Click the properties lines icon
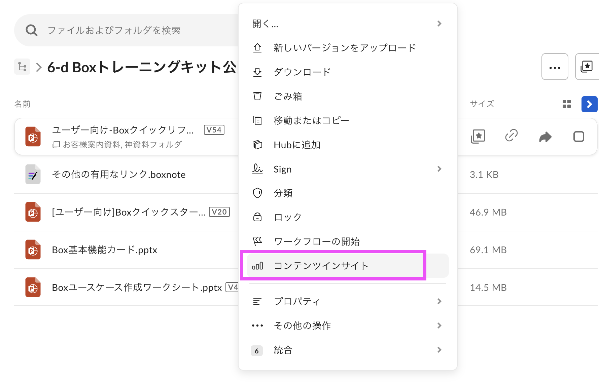 pos(257,301)
